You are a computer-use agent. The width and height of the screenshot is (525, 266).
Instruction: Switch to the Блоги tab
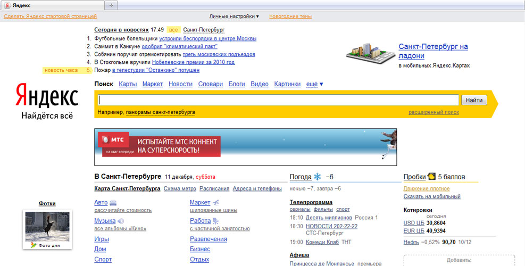(x=237, y=84)
